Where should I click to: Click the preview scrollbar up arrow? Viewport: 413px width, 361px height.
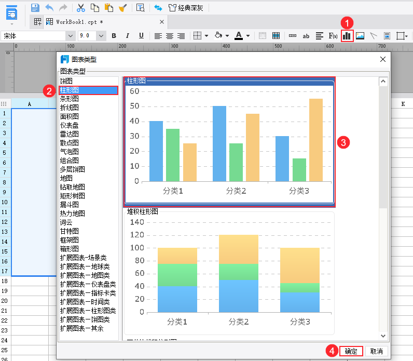click(x=383, y=82)
